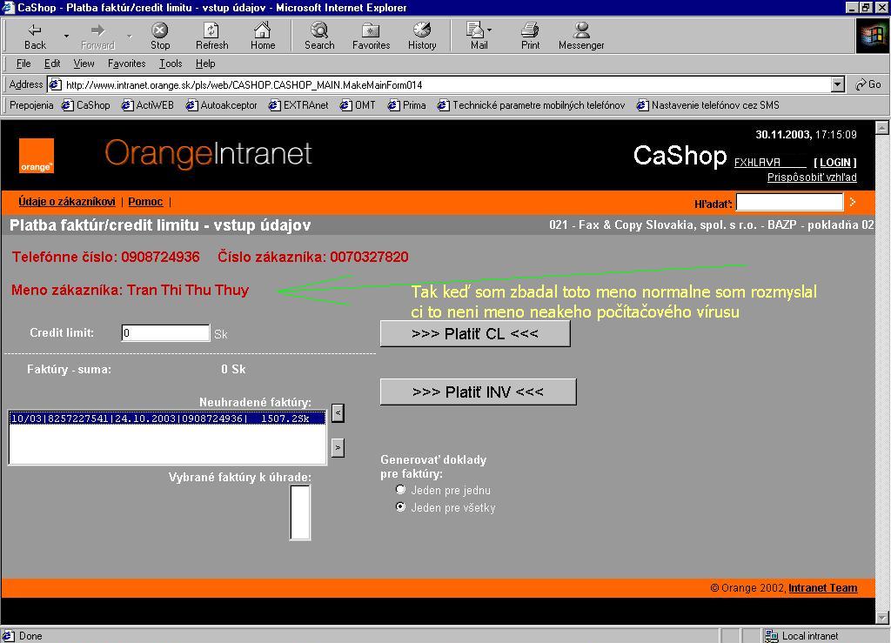Click the 'Platiť INV' button

pos(478,392)
